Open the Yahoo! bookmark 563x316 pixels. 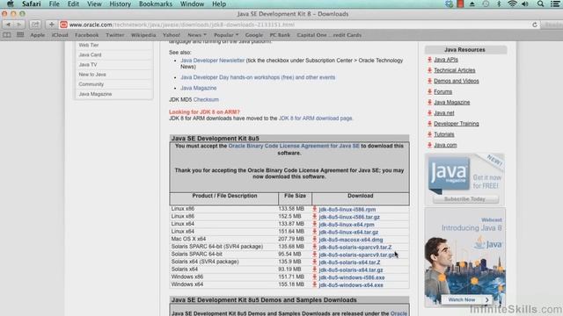pos(172,35)
